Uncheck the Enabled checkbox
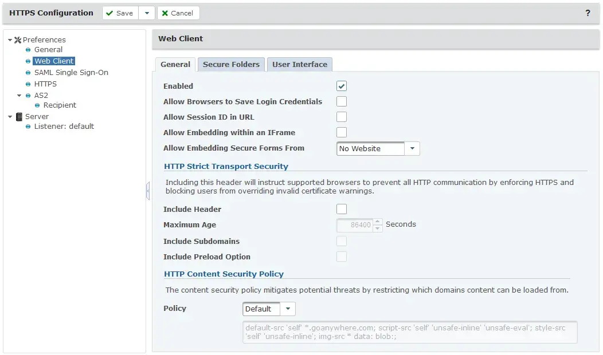Viewport: 603px width, 355px height. click(x=342, y=85)
